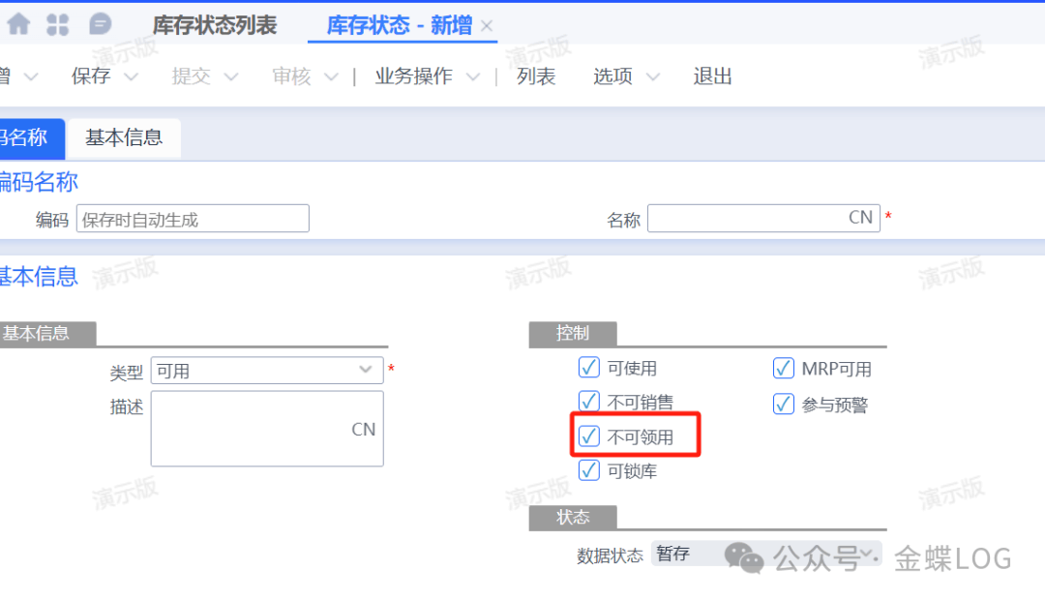Click the chat message bubble icon
The image size is (1045, 601).
(x=99, y=24)
